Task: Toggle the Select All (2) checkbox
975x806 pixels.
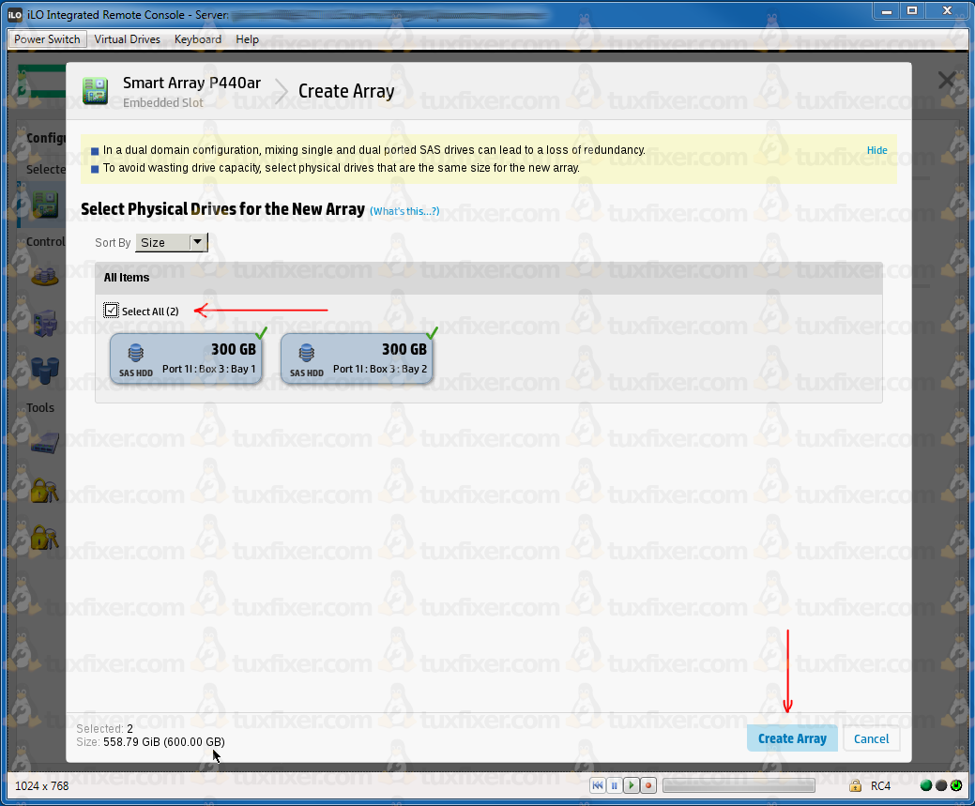Action: [x=112, y=311]
